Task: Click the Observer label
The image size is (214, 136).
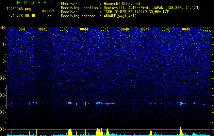Action: (69, 4)
